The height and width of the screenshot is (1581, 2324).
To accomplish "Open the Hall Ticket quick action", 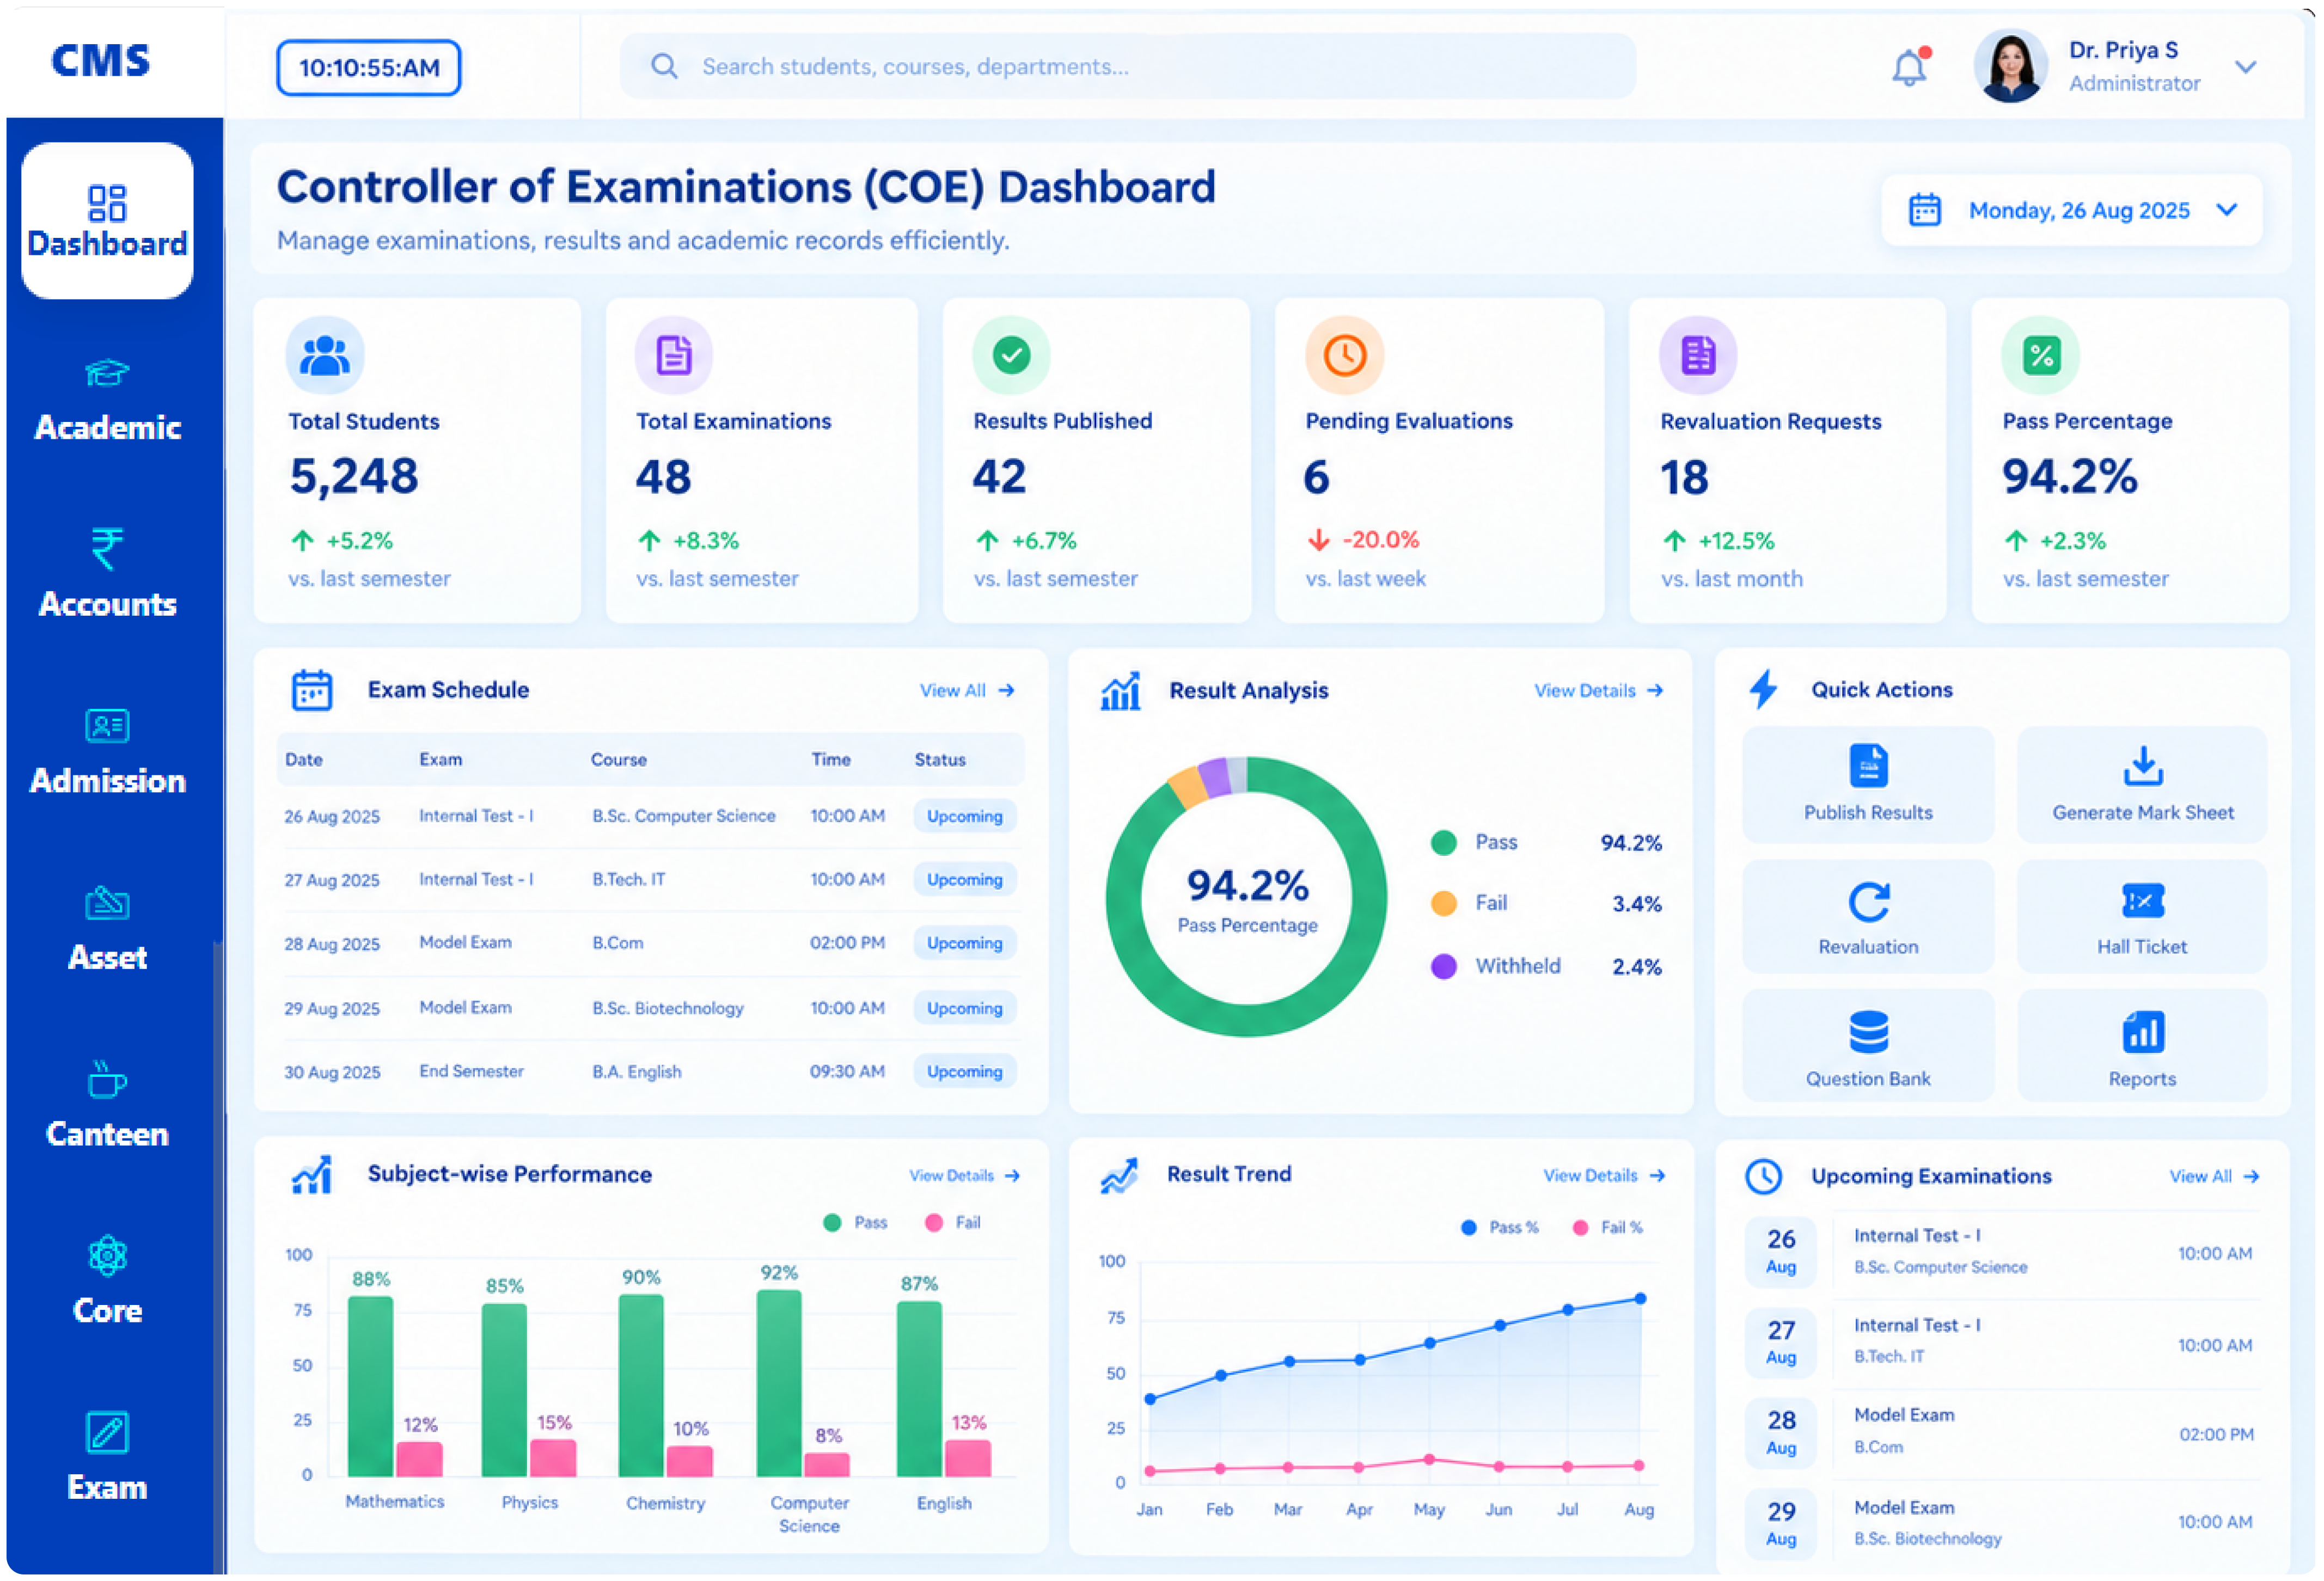I will (x=2142, y=917).
